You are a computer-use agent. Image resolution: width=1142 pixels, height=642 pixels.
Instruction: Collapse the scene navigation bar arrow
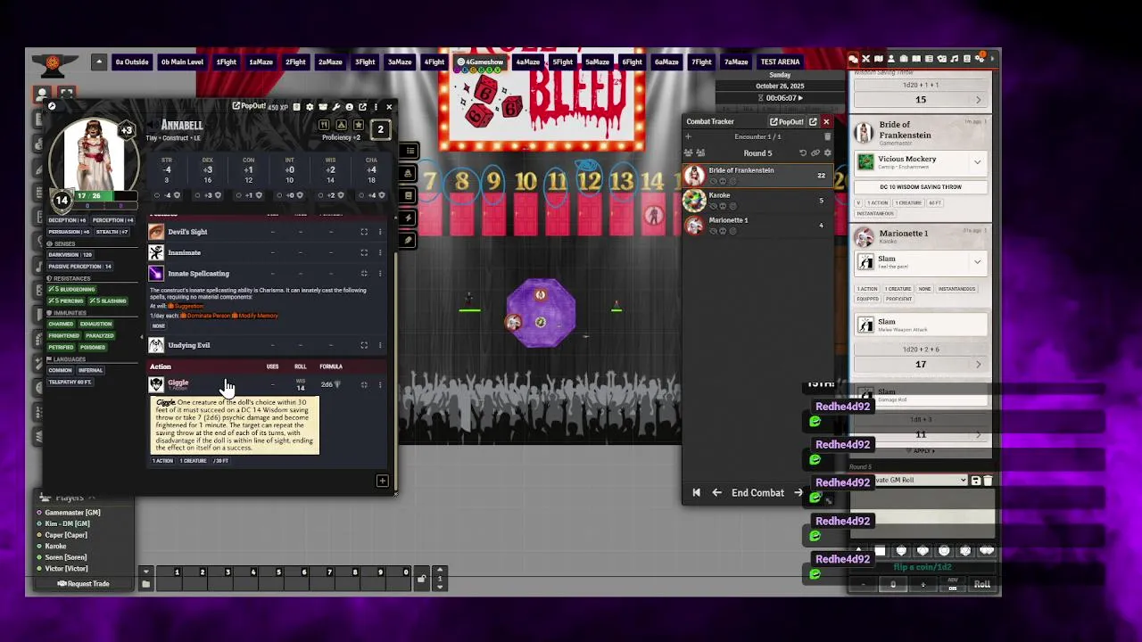pyautogui.click(x=99, y=62)
